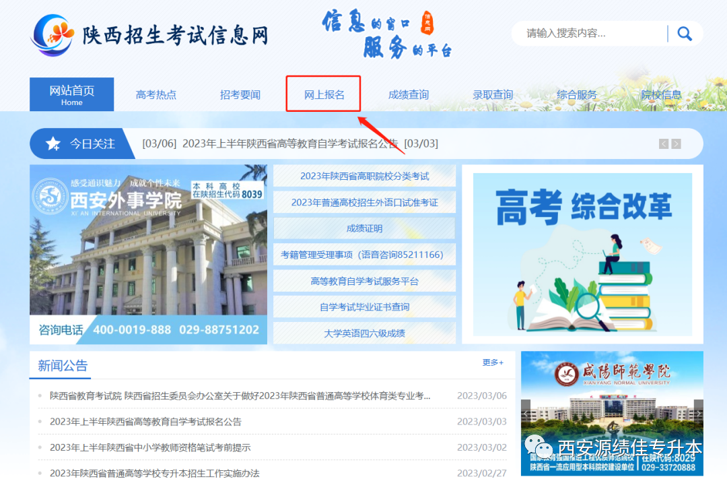Click the 高考综合改革 banner
Image resolution: width=727 pixels, height=481 pixels.
pos(582,254)
